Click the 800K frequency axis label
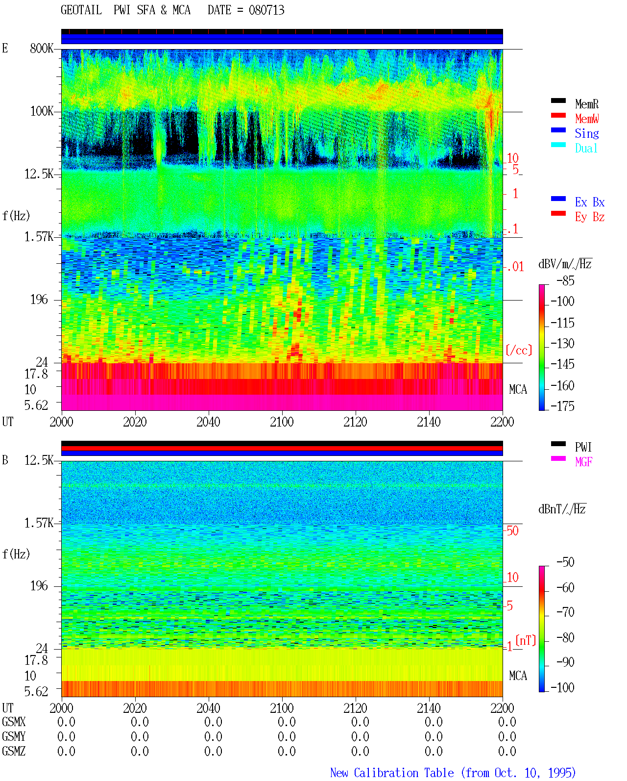This screenshot has width=627, height=781. coord(42,49)
